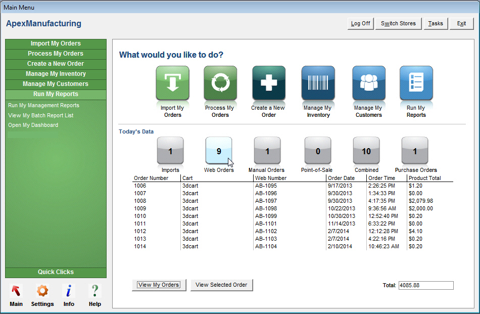Expand the Manage My Inventory sidebar section
Image resolution: width=480 pixels, height=314 pixels.
pos(56,74)
